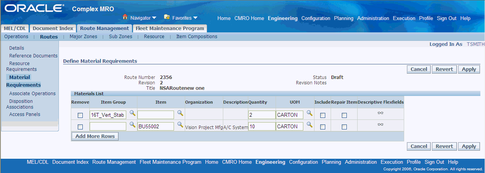This screenshot has width=485, height=173.
Task: Click Item field containing BU55002
Action: click(x=156, y=126)
